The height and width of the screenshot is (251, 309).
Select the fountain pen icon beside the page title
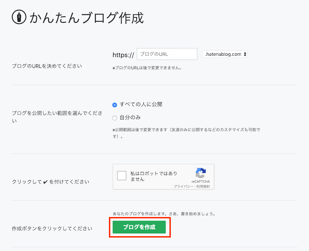[x=19, y=17]
